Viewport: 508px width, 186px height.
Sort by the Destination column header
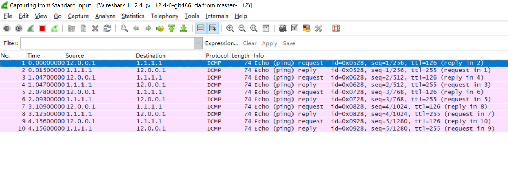[170, 55]
